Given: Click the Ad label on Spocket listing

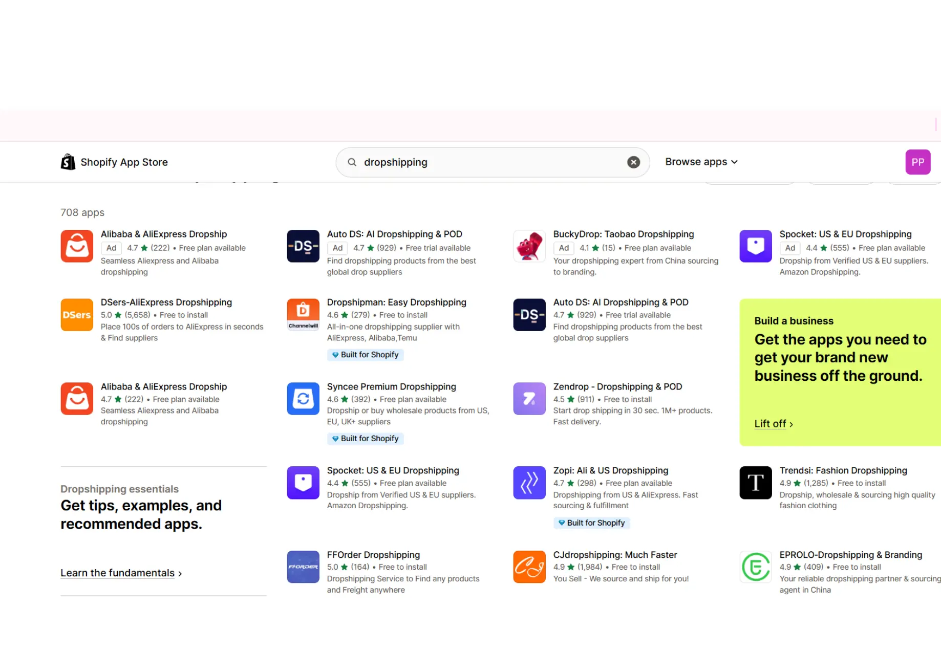Looking at the screenshot, I should coord(790,248).
